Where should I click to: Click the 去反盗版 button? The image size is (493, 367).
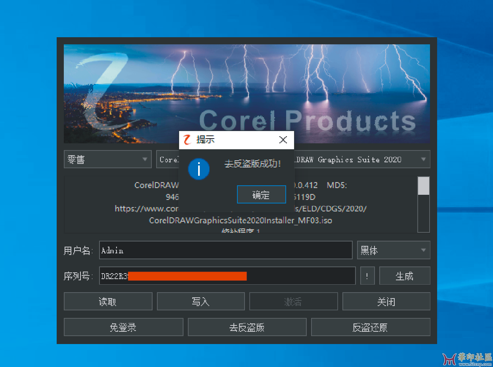coord(247,327)
